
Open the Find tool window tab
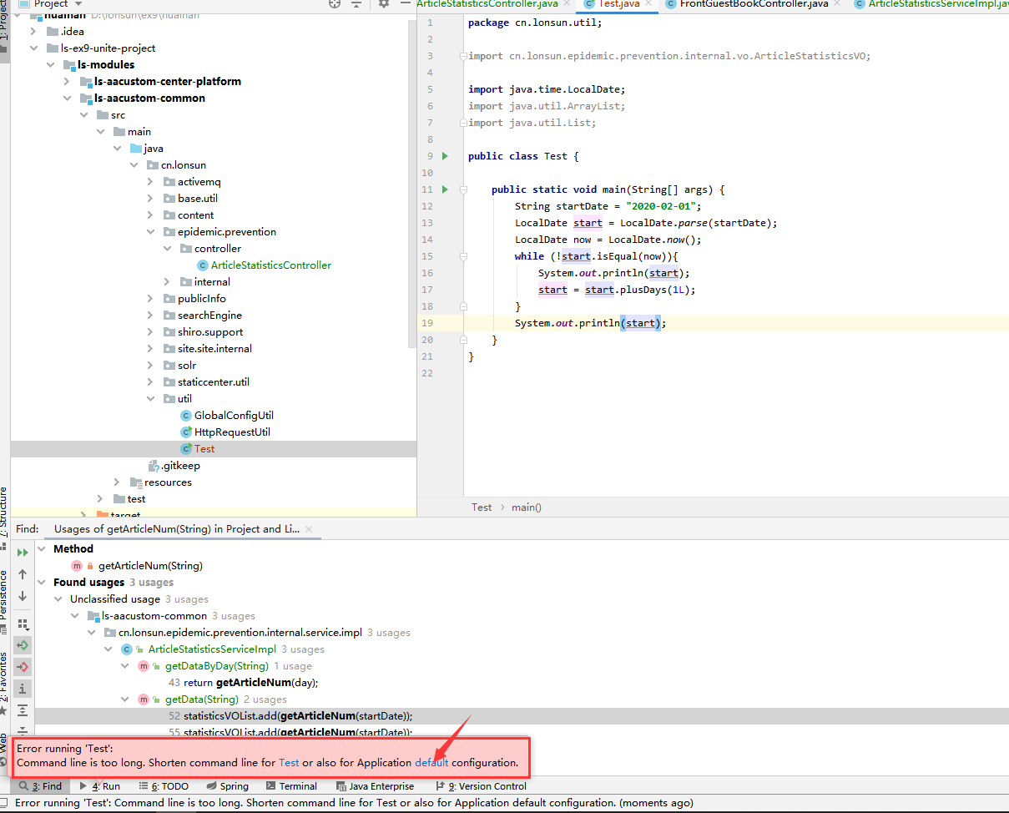[x=40, y=785]
